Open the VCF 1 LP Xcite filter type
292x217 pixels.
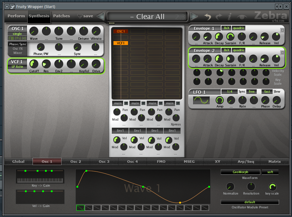17,67
